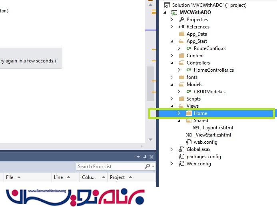The image size is (277, 207).
Task: Click the Global.asax gear file icon
Action: coord(181,149)
